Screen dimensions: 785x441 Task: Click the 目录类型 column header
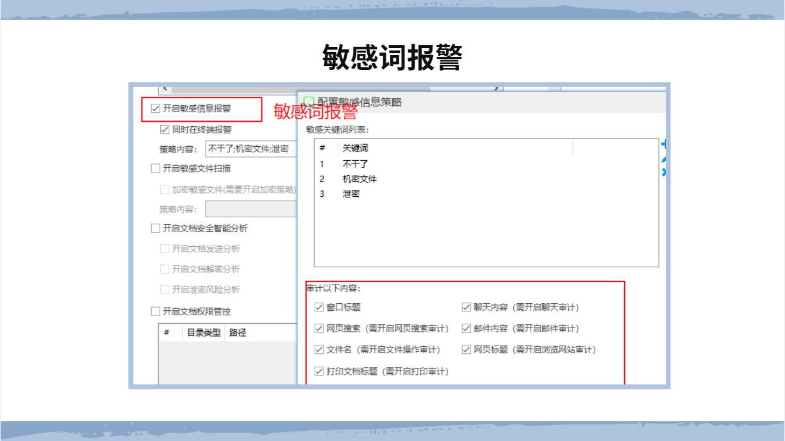point(203,333)
